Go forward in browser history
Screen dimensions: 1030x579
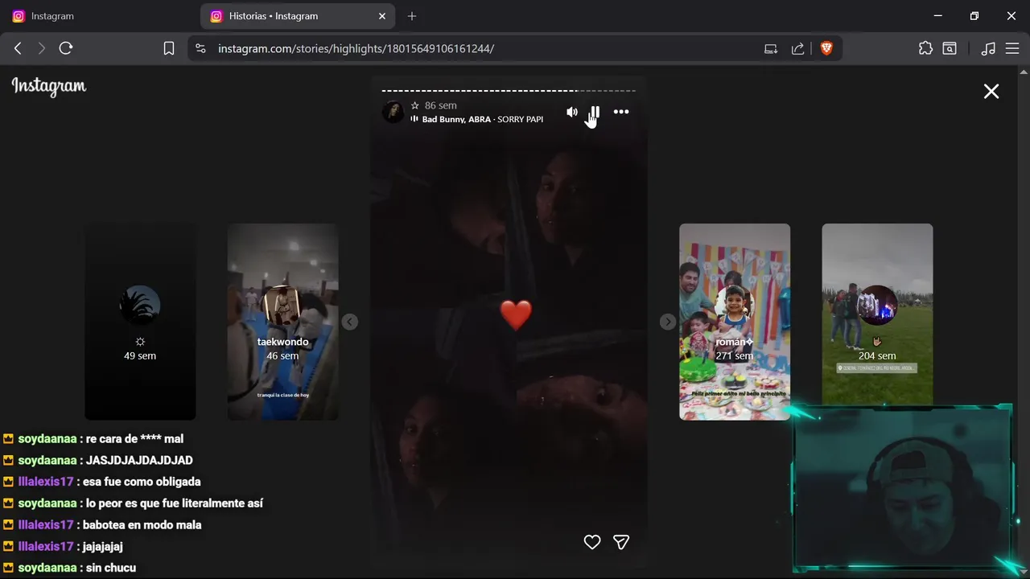pyautogui.click(x=42, y=48)
